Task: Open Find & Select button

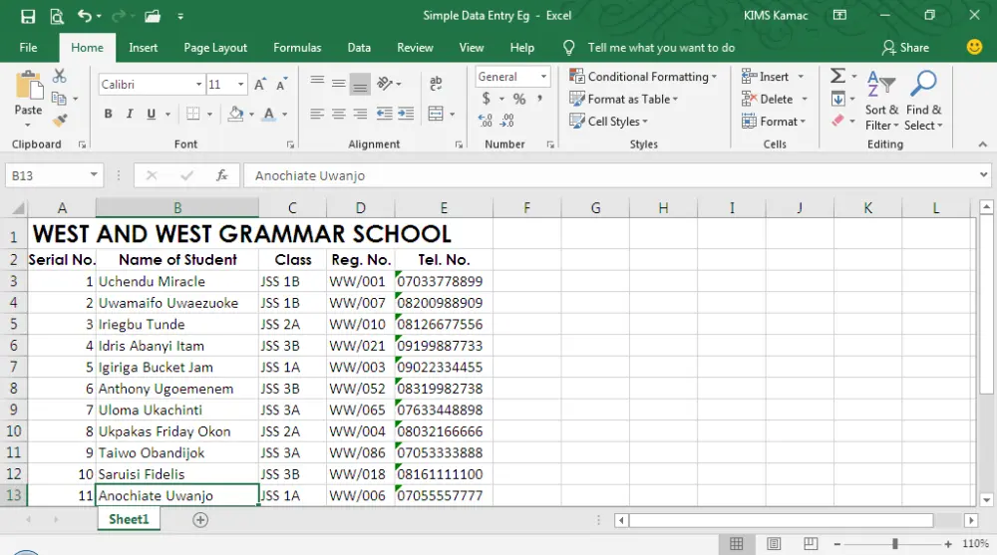Action: [923, 101]
